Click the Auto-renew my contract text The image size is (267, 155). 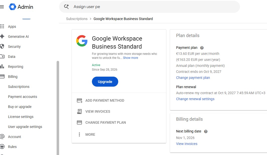pyautogui.click(x=221, y=93)
